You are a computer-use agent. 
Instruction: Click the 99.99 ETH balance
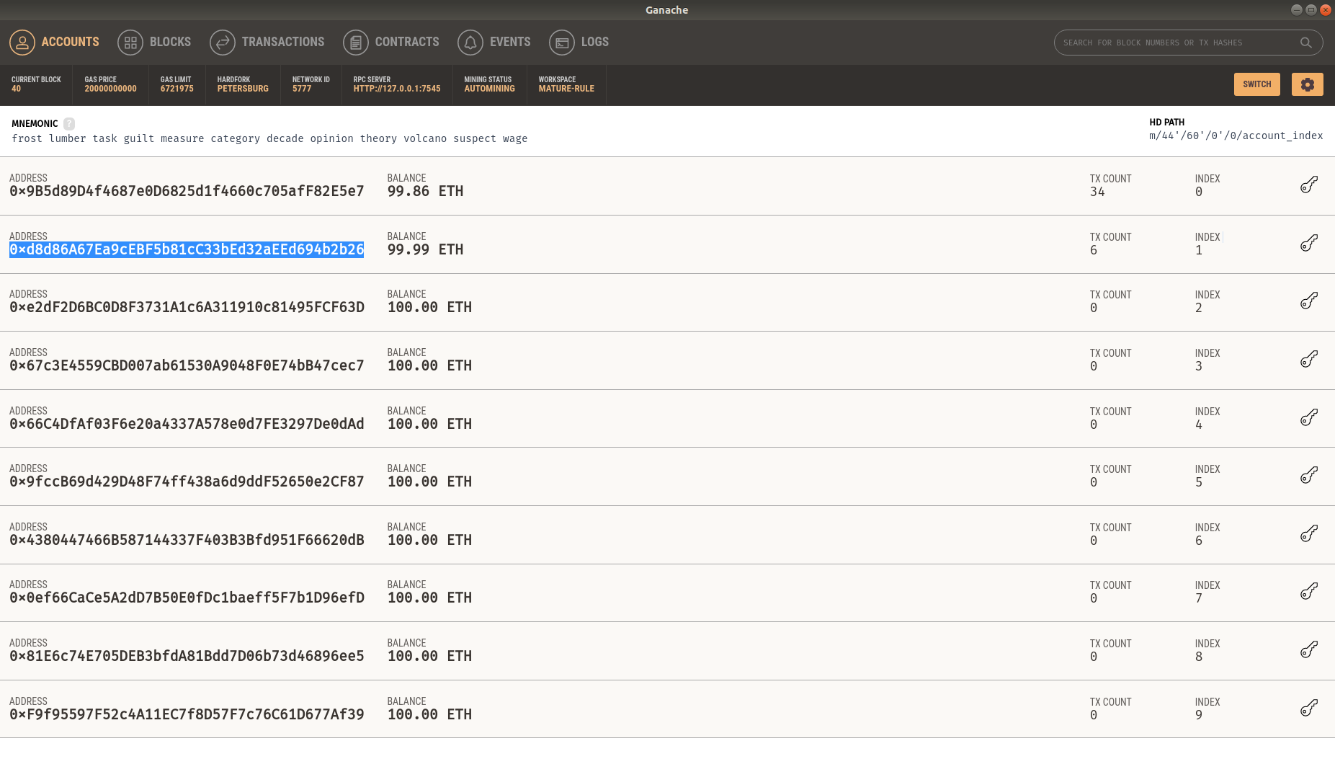425,249
